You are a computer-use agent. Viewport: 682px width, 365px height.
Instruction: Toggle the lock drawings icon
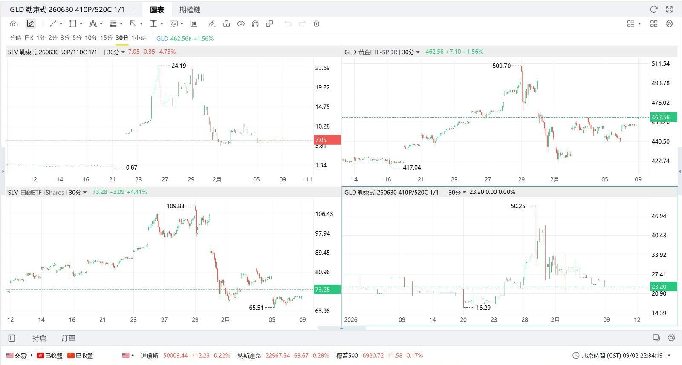pos(226,24)
